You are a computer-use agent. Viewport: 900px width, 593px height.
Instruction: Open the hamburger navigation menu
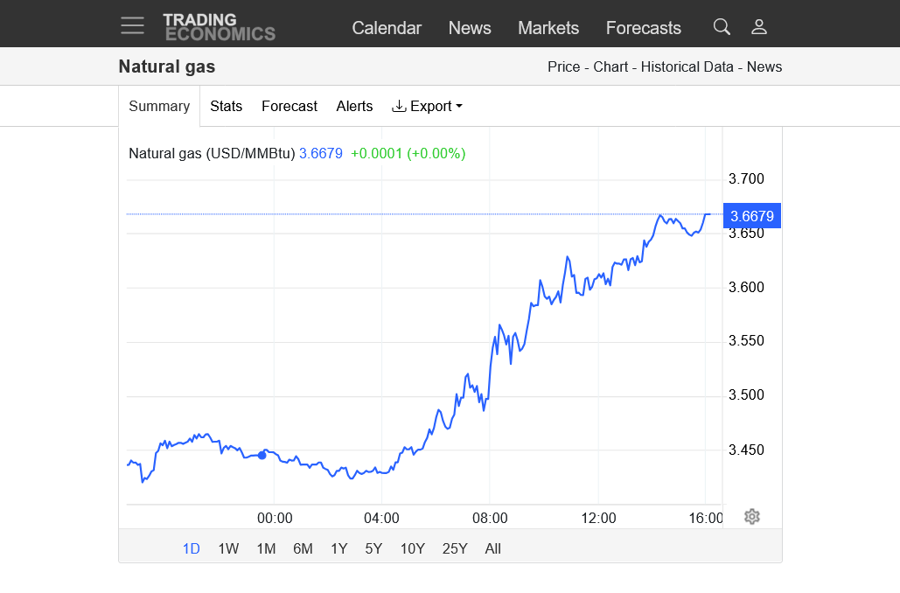(x=132, y=25)
